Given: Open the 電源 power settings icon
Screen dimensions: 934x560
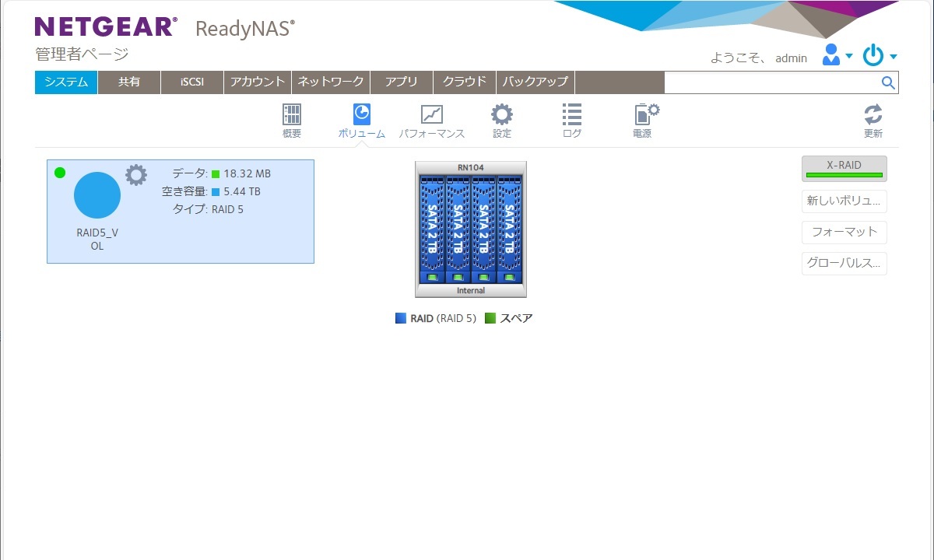Looking at the screenshot, I should pos(646,115).
